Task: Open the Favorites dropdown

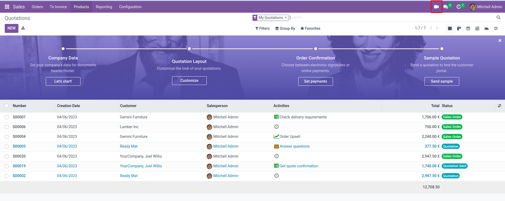Action: point(310,28)
